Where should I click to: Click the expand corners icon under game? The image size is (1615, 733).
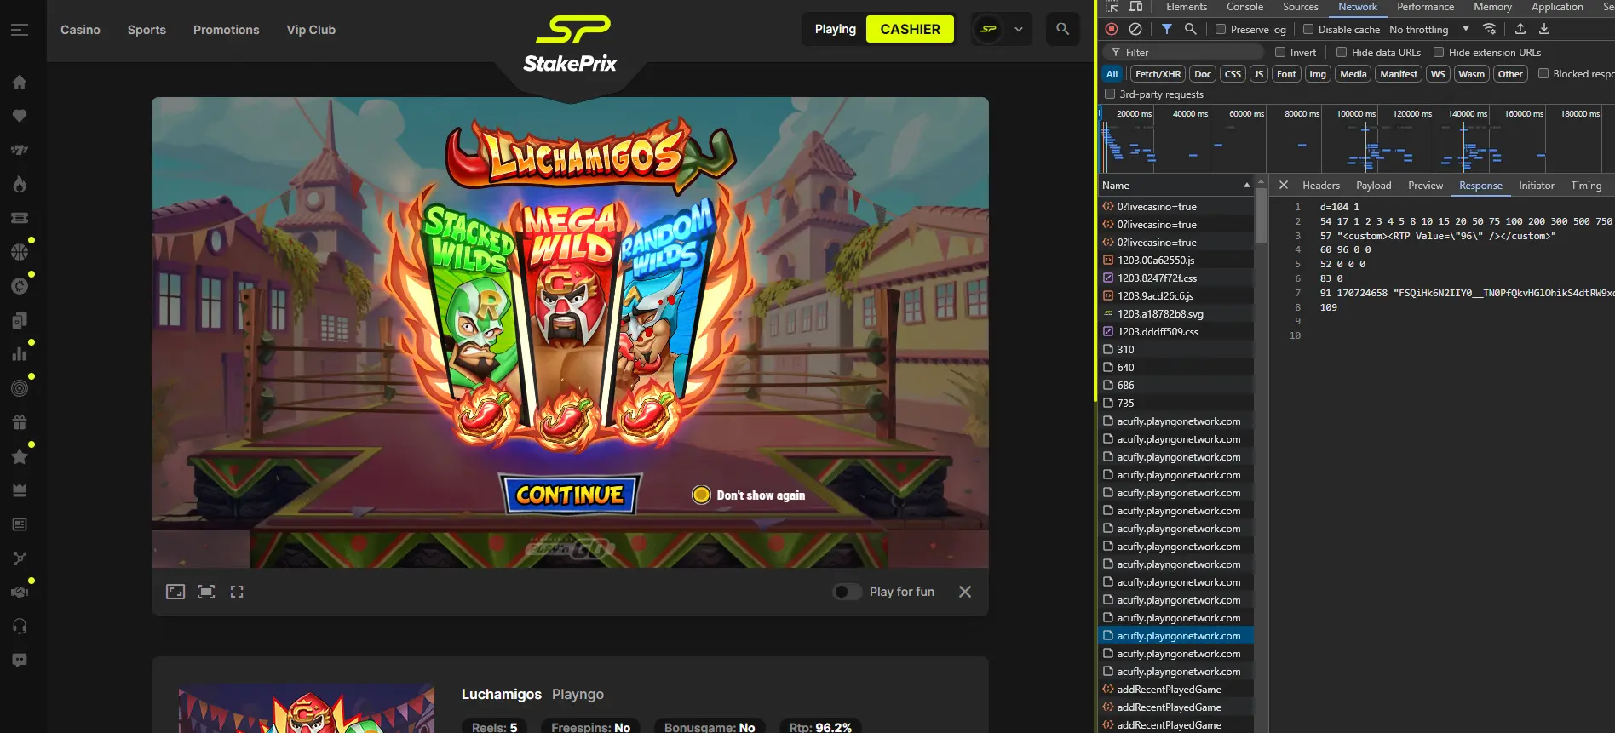237,592
